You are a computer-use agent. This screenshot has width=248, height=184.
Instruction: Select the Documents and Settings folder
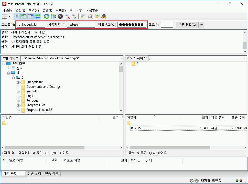(x=43, y=87)
